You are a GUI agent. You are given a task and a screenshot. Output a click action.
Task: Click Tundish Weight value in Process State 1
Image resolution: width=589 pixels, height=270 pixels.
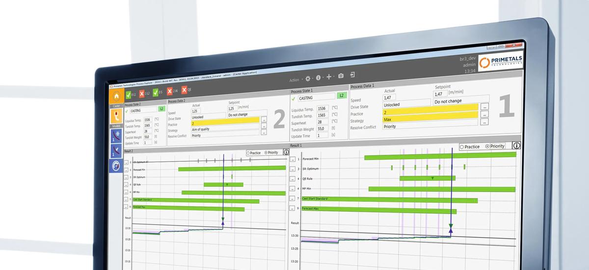coord(322,129)
